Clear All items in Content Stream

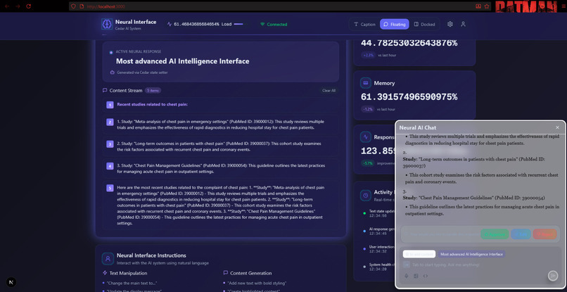point(329,91)
